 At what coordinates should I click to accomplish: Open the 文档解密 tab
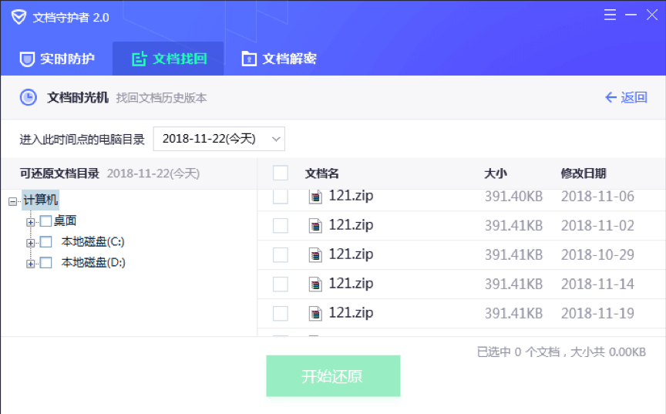[x=279, y=59]
